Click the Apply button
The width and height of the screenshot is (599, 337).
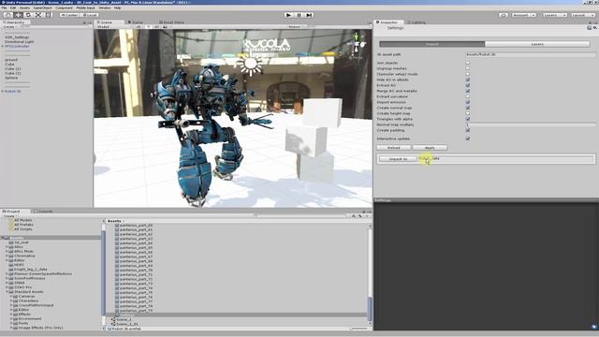click(x=430, y=148)
